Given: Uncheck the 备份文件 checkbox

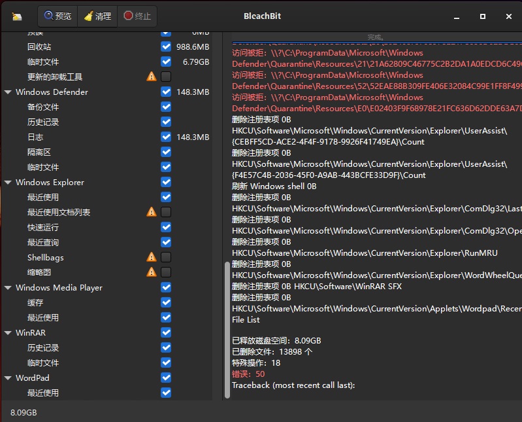Looking at the screenshot, I should click(166, 107).
